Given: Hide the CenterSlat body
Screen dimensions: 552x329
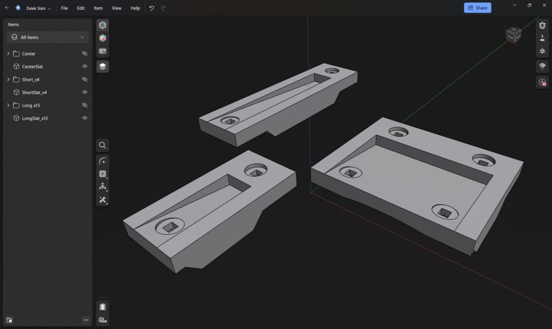Looking at the screenshot, I should coord(85,67).
